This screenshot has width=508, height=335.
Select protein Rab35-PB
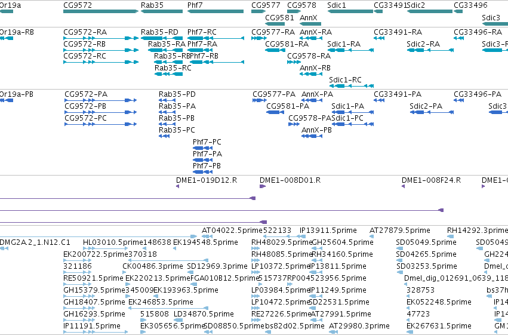click(x=177, y=118)
